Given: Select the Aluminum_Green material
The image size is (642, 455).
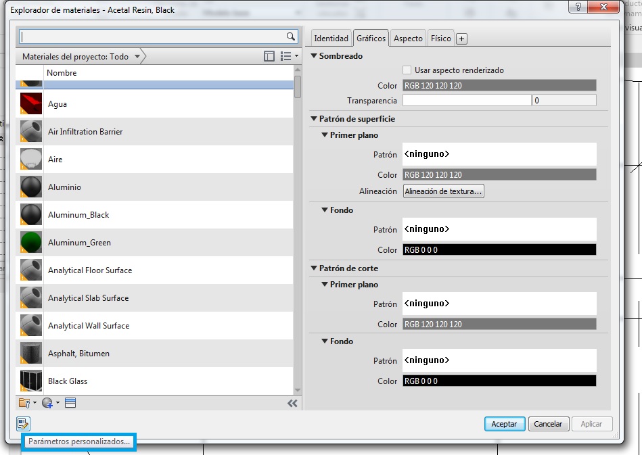Looking at the screenshot, I should click(x=79, y=243).
